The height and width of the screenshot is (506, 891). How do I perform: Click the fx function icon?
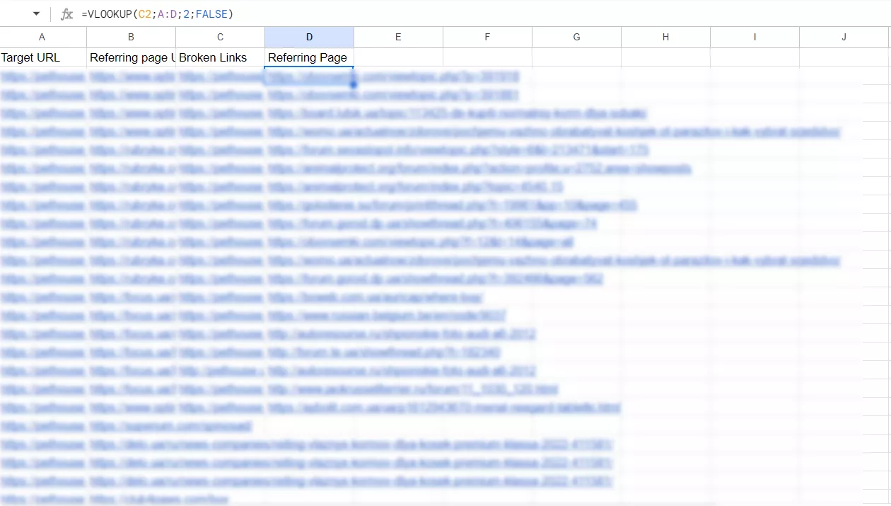67,14
